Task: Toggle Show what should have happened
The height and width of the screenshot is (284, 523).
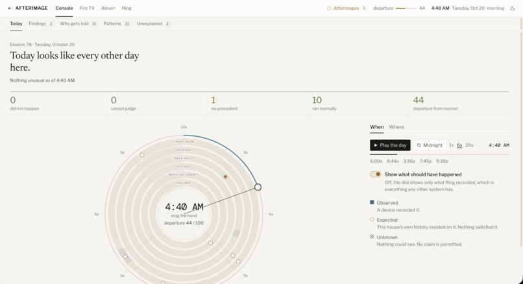Action: click(x=375, y=174)
